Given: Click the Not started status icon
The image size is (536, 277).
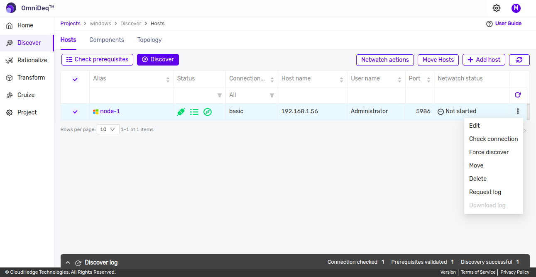Looking at the screenshot, I should (441, 112).
